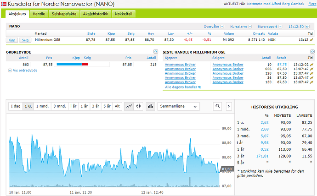Select the 1 u. chart period
The height and width of the screenshot is (196, 317).
(x=28, y=106)
